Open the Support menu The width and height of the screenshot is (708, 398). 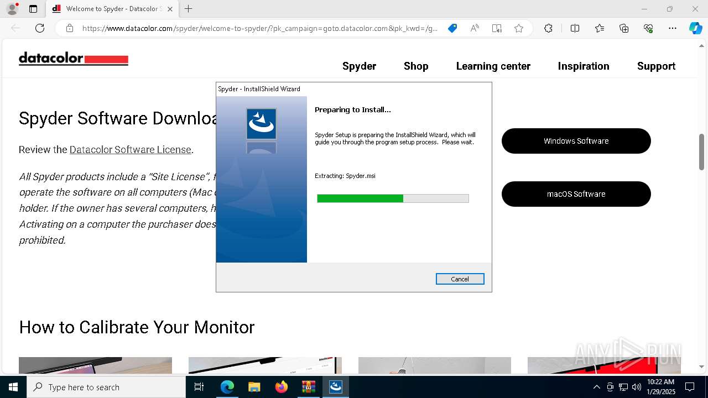click(656, 66)
